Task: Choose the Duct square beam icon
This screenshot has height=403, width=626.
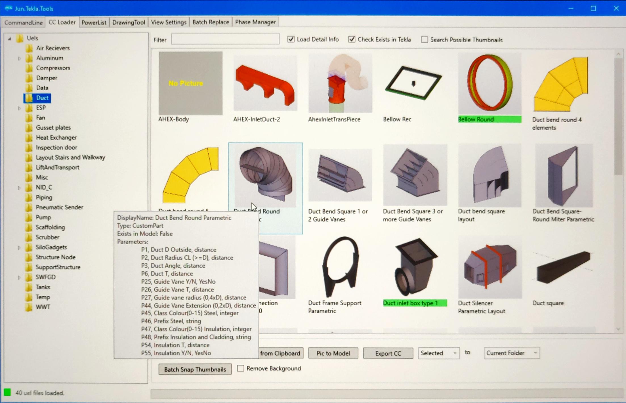Action: (x=563, y=267)
